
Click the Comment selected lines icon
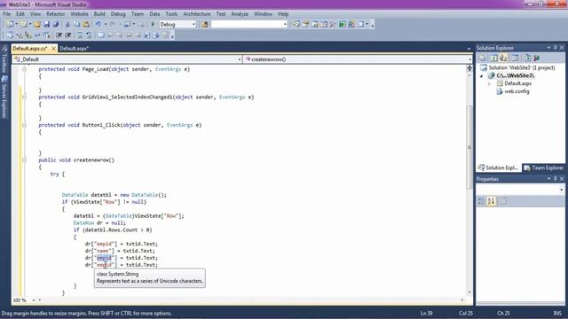(80, 35)
